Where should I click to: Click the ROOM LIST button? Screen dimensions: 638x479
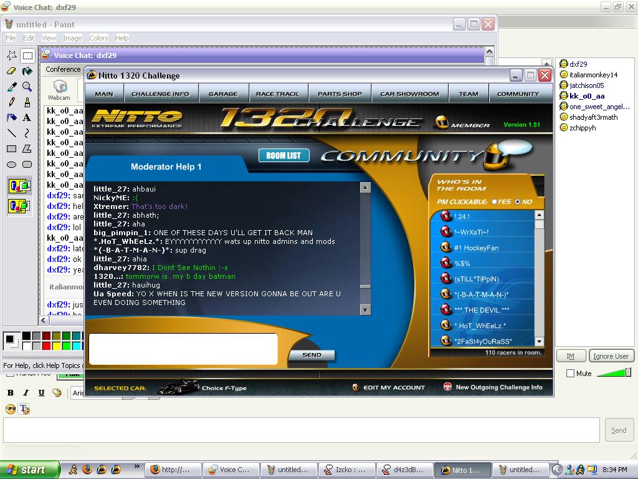pos(283,155)
